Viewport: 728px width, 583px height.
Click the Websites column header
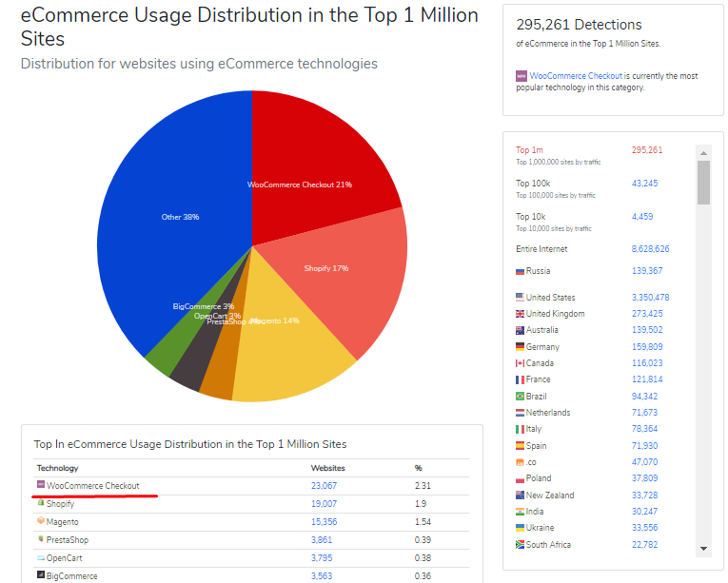(327, 468)
